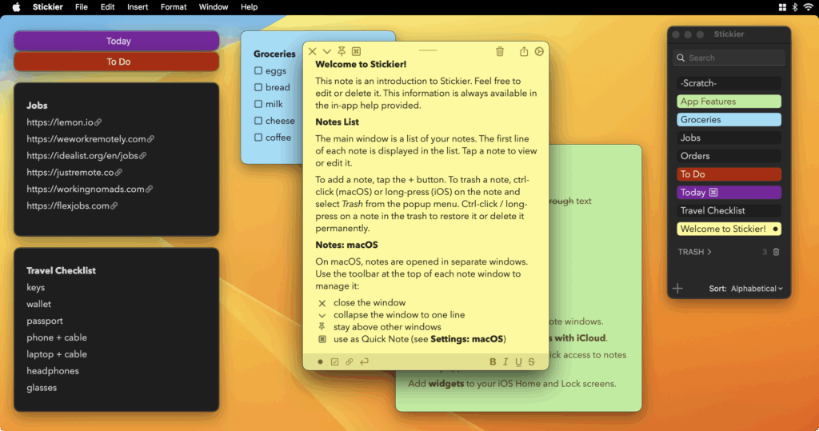
Task: Tick the coffee checkbox in Groceries
Action: click(258, 138)
